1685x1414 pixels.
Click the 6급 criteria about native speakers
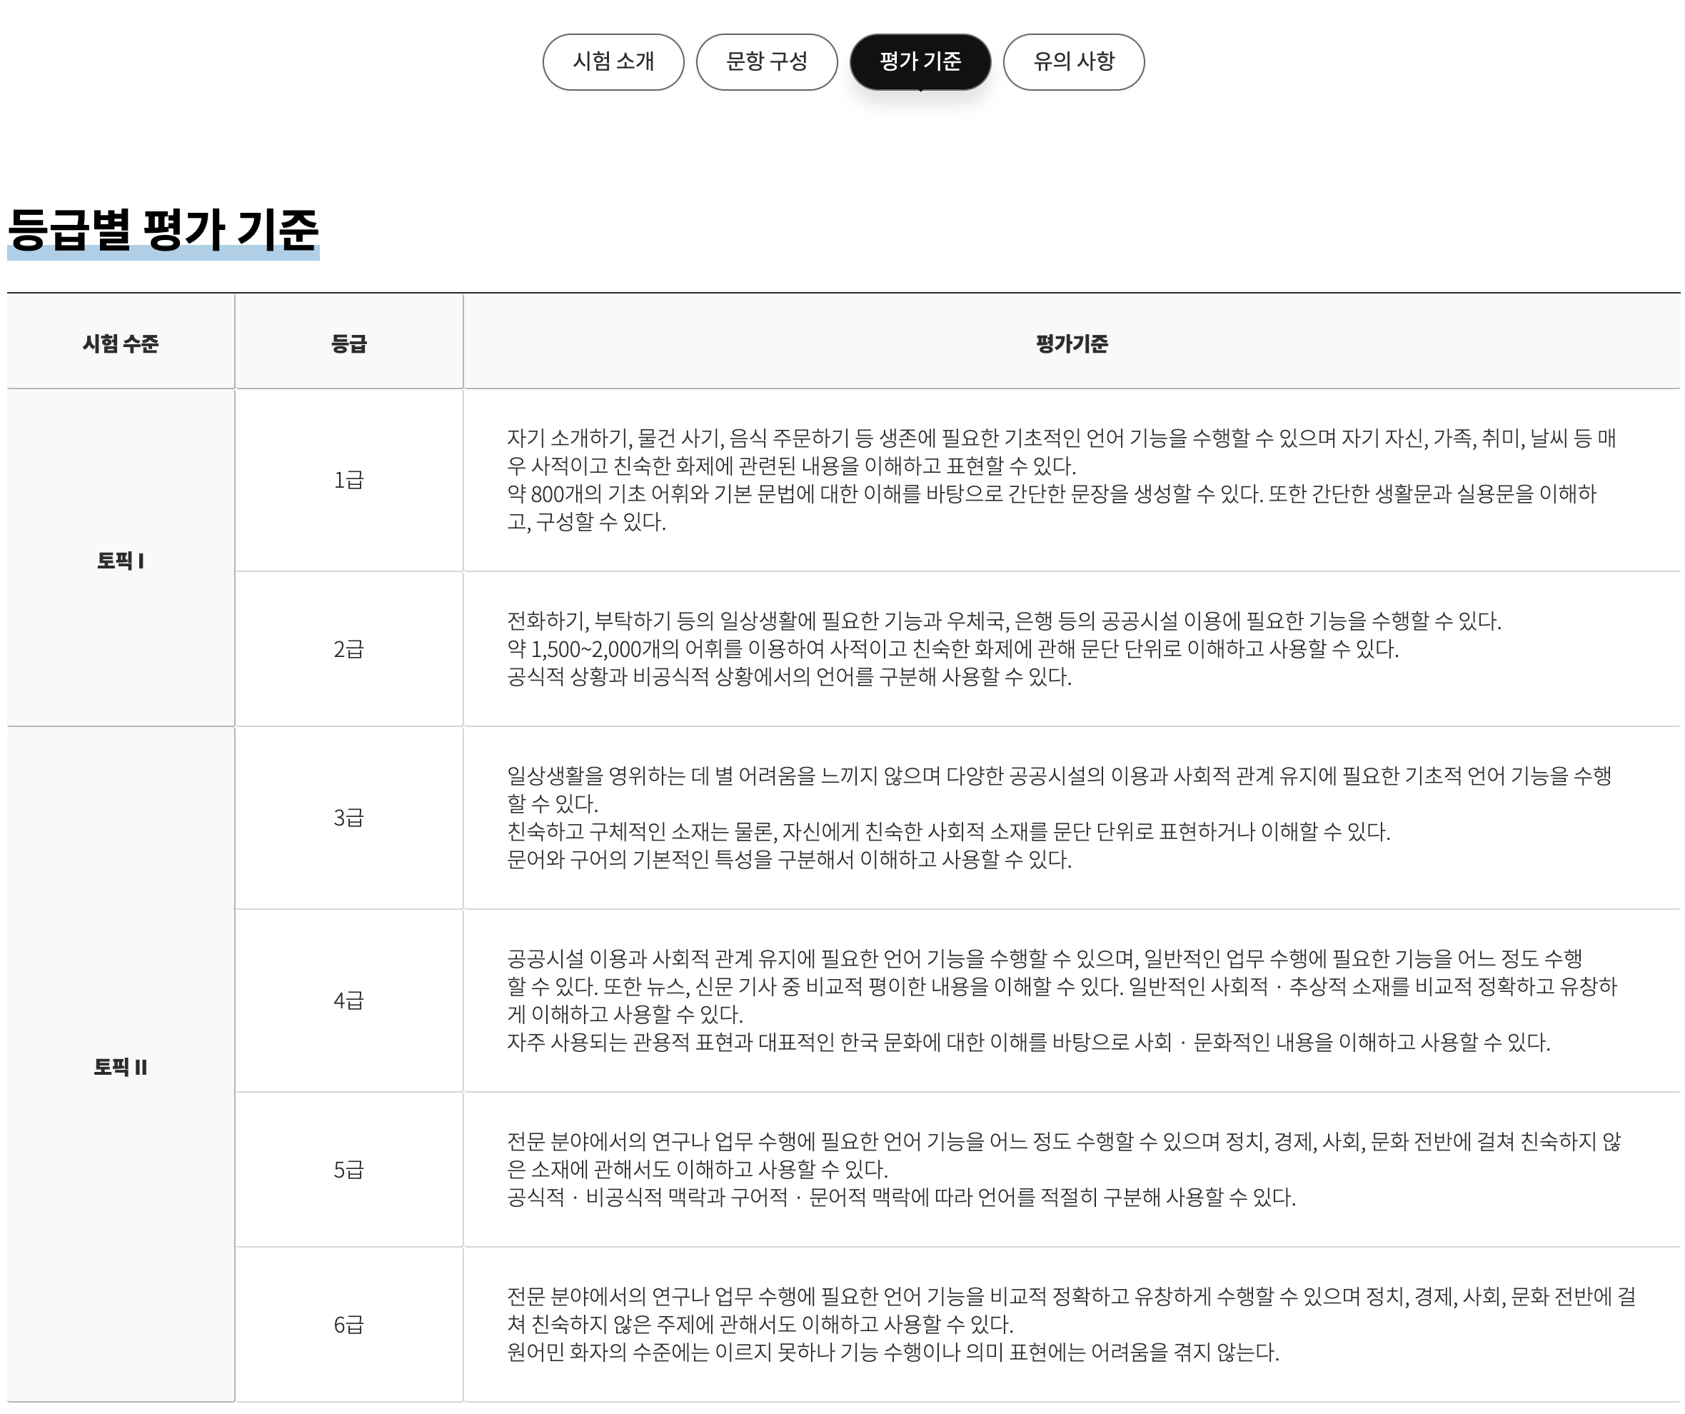(892, 1352)
